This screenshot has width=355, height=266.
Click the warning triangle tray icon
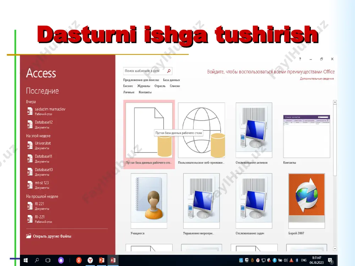pos(291,260)
